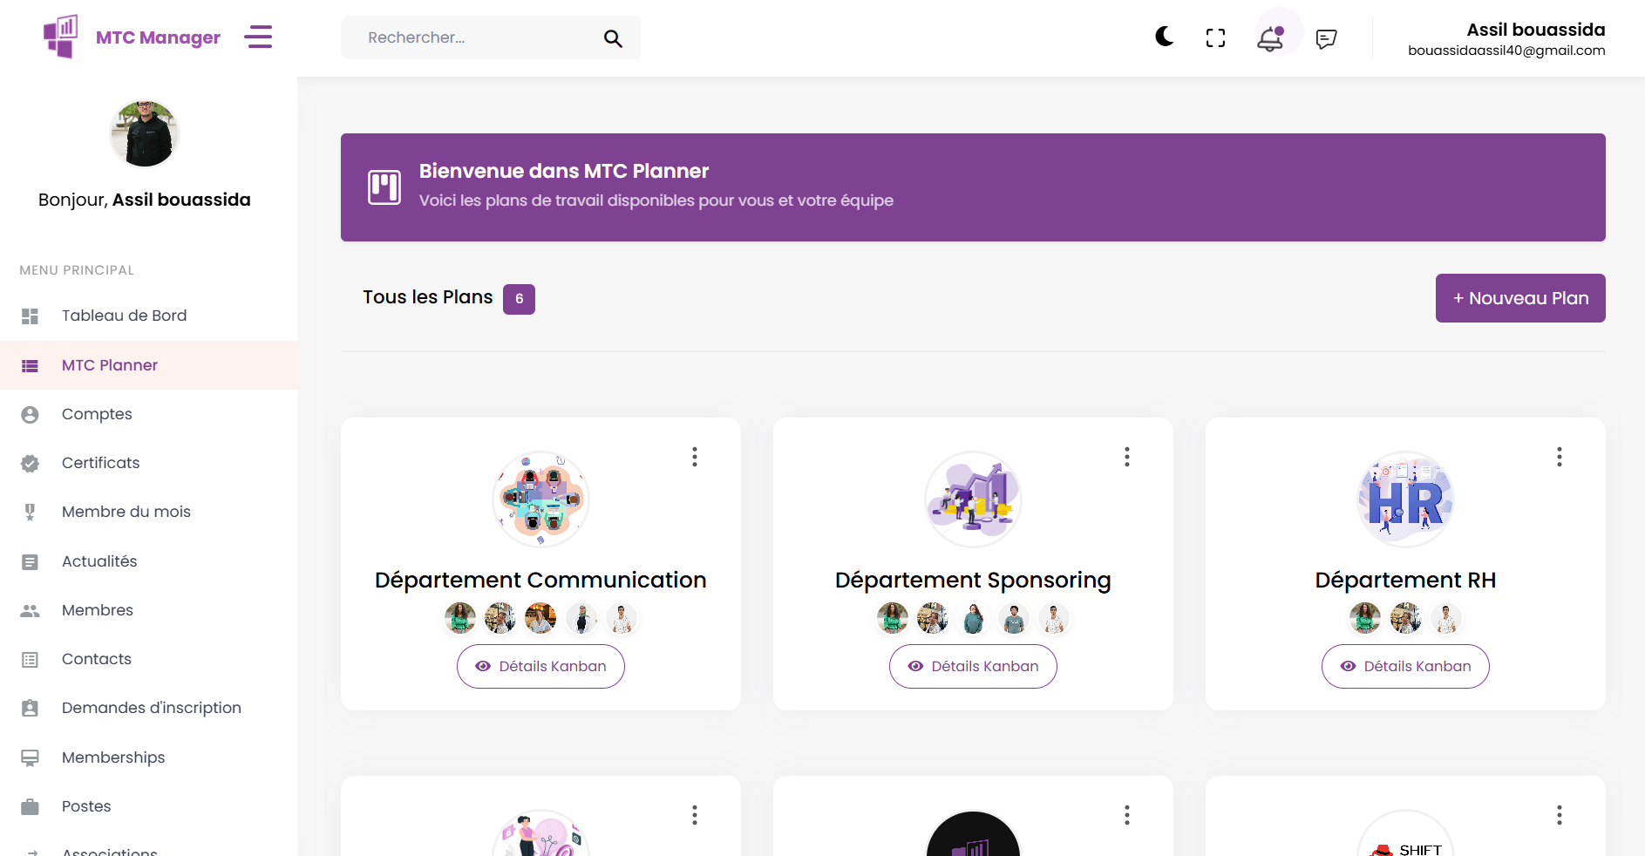Go to Membre du mois

point(148,512)
